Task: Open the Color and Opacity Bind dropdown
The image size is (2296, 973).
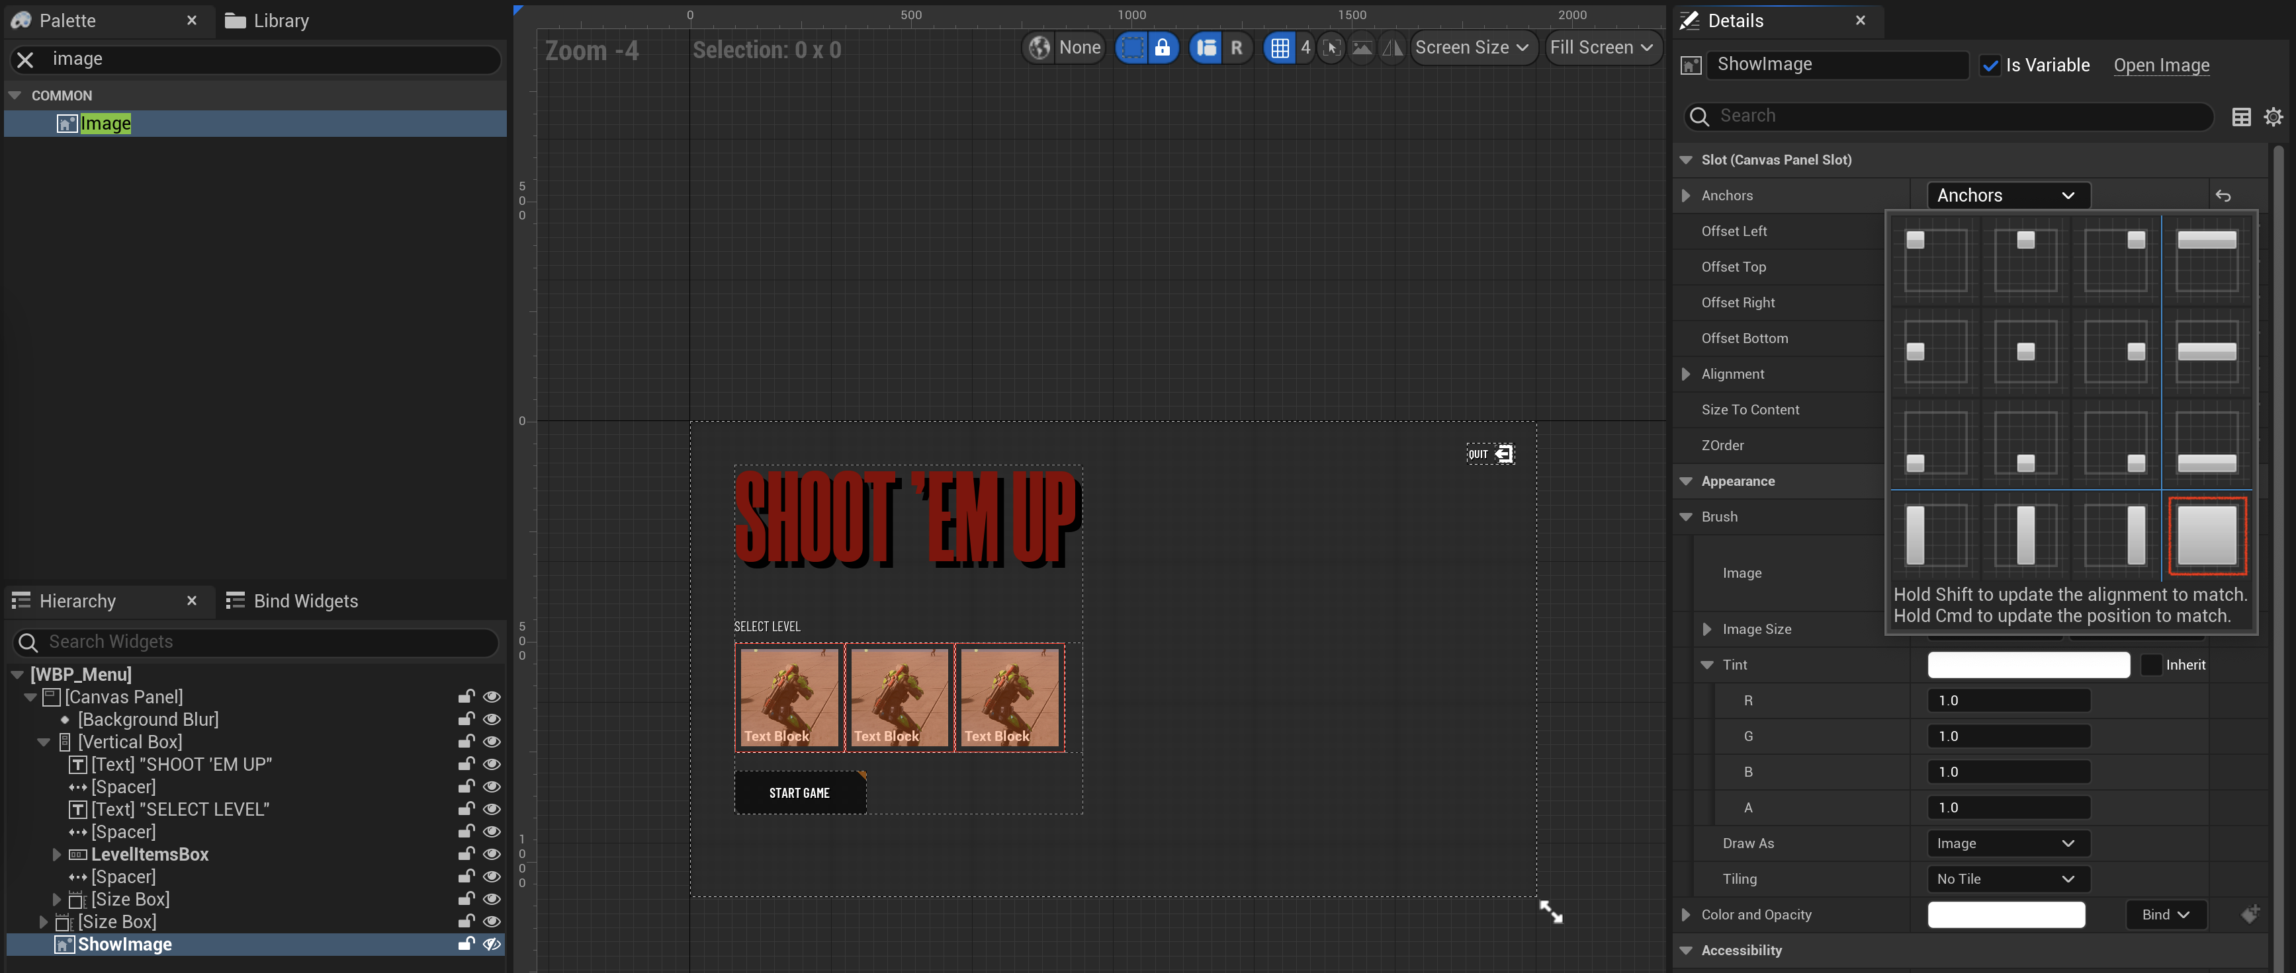Action: click(x=2166, y=914)
